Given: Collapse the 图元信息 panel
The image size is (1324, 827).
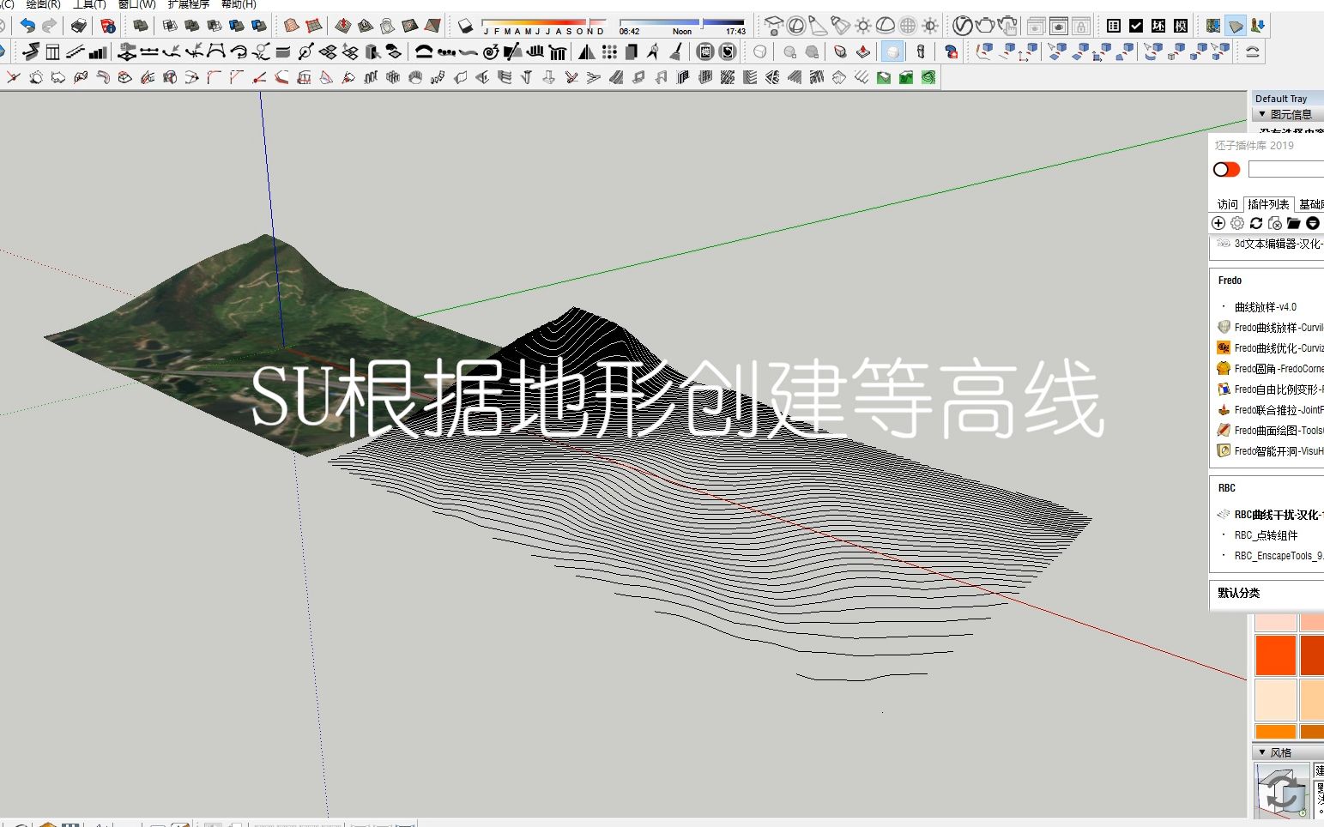Looking at the screenshot, I should point(1261,113).
